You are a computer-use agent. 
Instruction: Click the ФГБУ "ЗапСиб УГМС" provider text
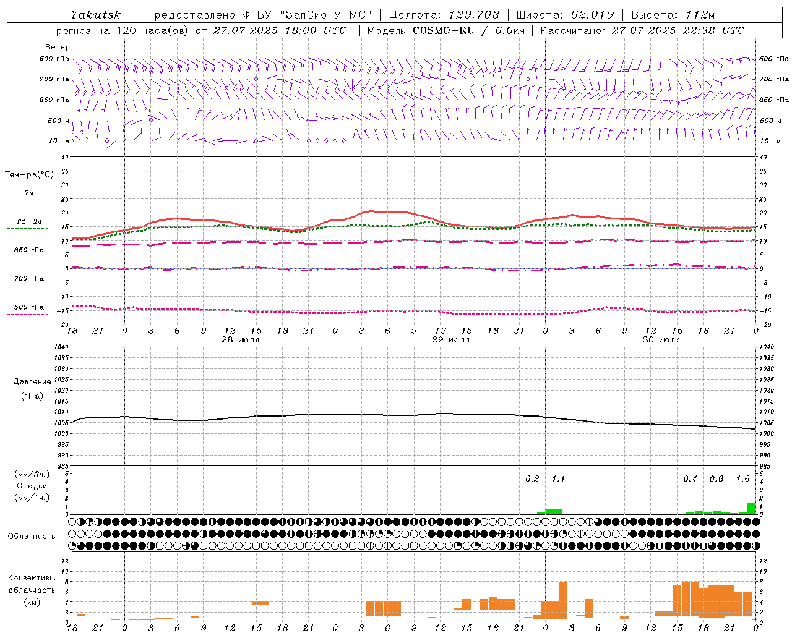click(x=308, y=14)
